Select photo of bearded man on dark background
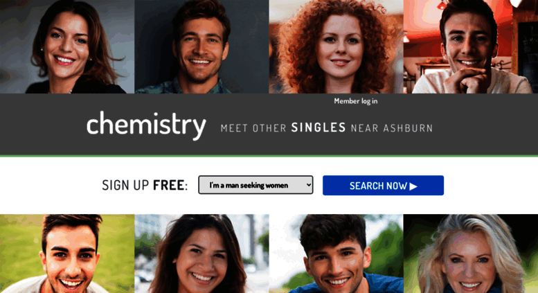538x293 pixels. click(201, 46)
